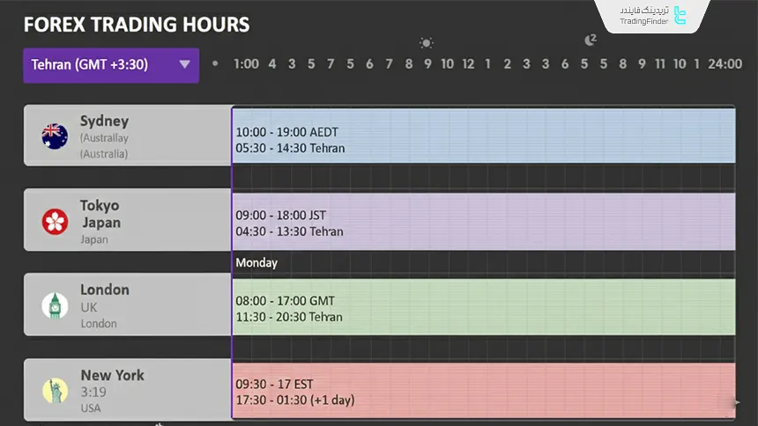Select the Sydney market row label
The width and height of the screenshot is (758, 426).
pos(104,121)
